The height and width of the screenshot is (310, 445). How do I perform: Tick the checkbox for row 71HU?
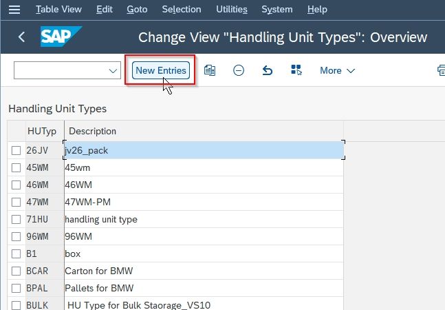click(x=17, y=219)
